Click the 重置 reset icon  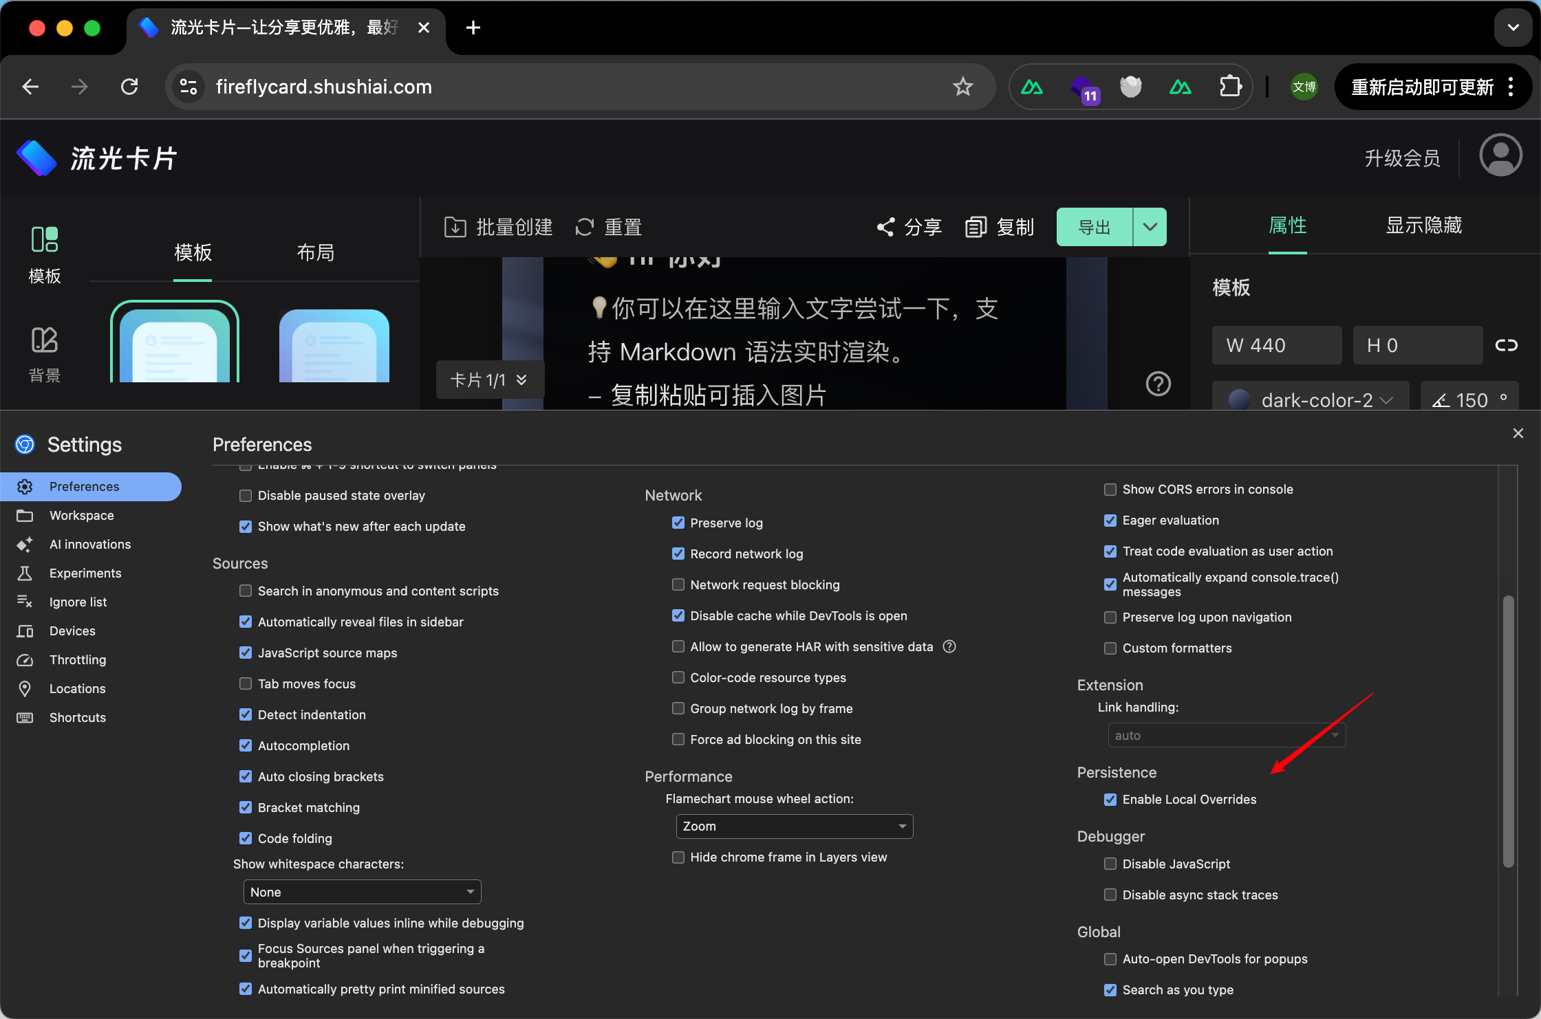coord(584,227)
